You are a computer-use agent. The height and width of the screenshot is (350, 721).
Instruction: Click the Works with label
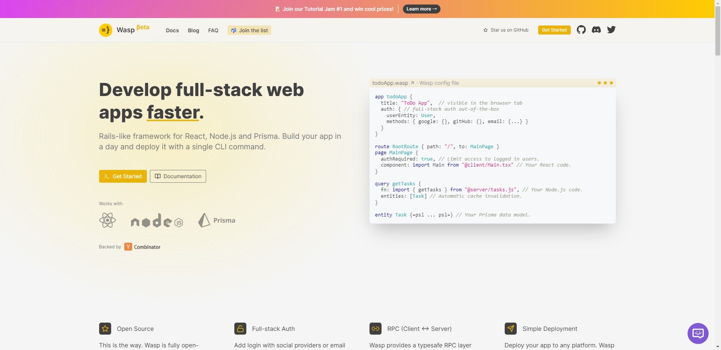coord(111,204)
